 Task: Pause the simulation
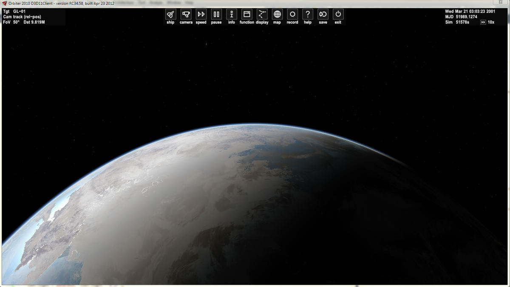216,14
